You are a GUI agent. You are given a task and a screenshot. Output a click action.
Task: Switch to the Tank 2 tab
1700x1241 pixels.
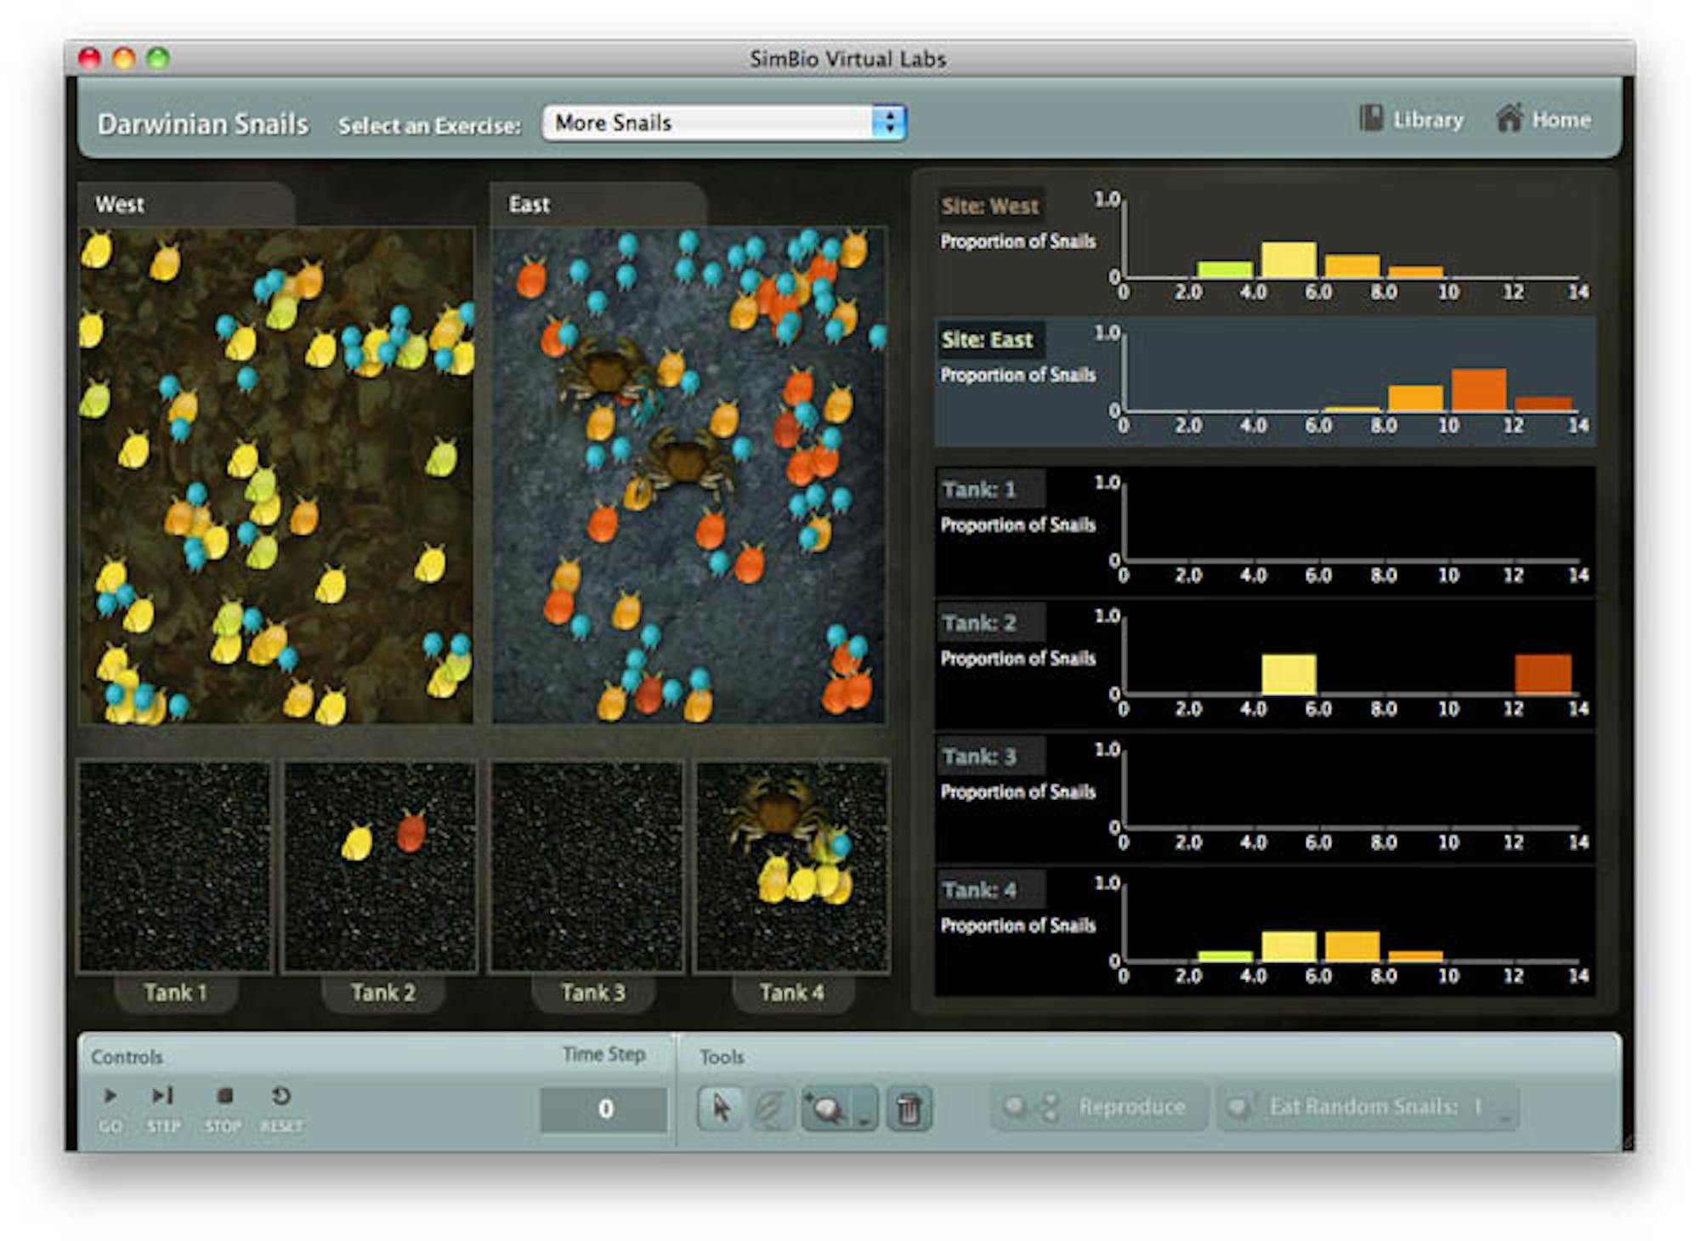(x=382, y=991)
